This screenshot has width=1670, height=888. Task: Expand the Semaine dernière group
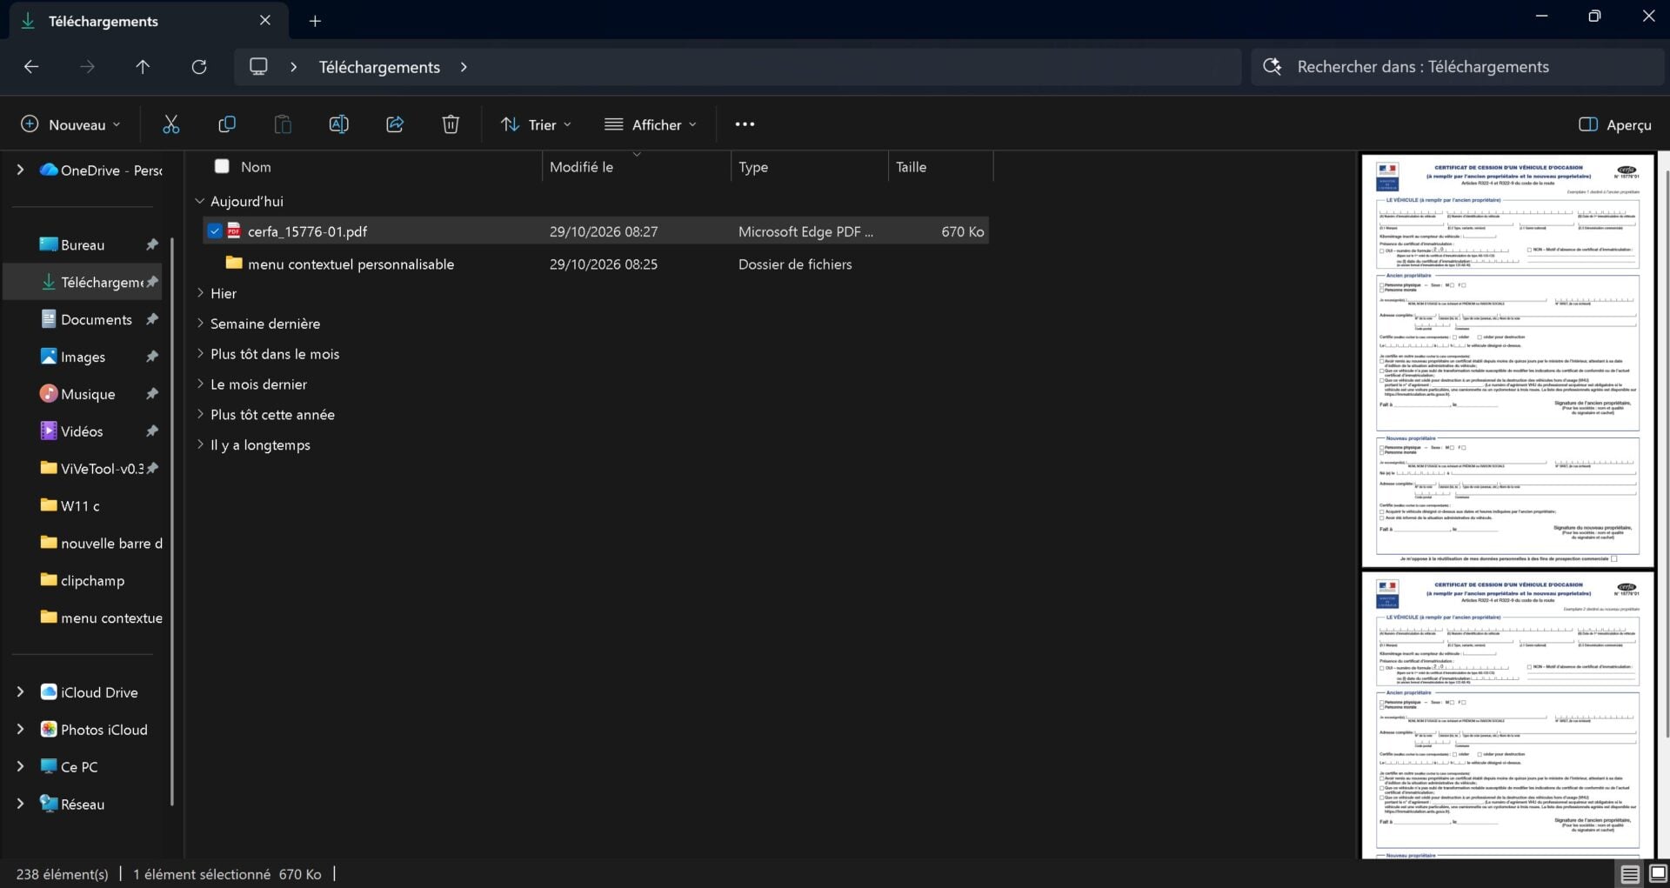point(200,324)
